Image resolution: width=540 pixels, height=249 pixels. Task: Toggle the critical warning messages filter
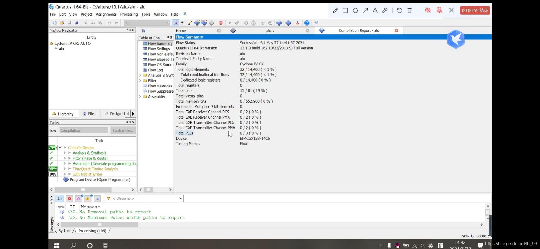click(78, 198)
